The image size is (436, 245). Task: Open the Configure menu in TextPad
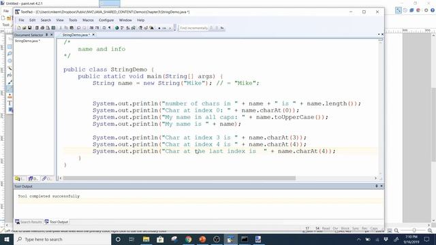106,20
